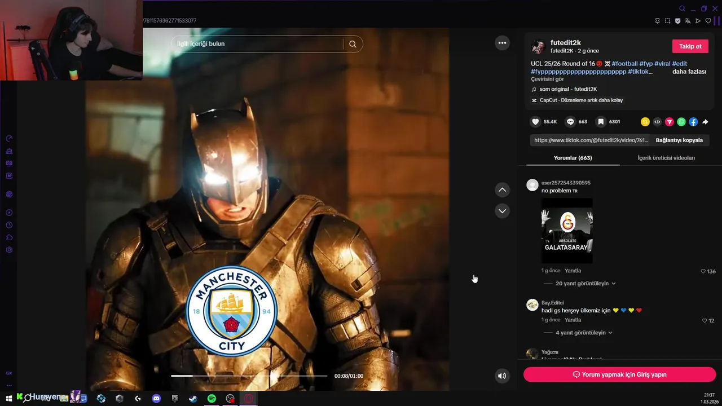Click Çevirisini gör translation link

click(x=547, y=79)
